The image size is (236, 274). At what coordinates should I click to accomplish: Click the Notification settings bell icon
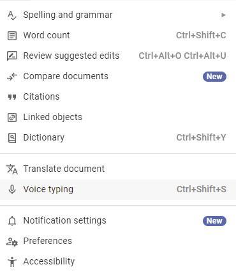pos(12,221)
